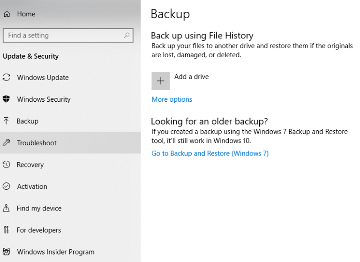Click the Recovery clock-arrow icon
Viewport: 360px width, 262px height.
[7, 165]
